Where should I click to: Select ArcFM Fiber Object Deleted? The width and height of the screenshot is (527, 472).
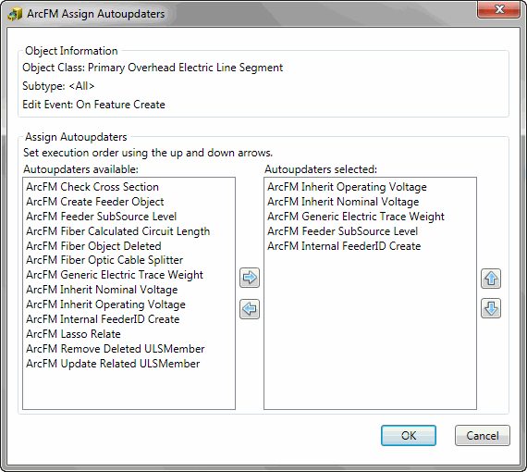pos(93,246)
